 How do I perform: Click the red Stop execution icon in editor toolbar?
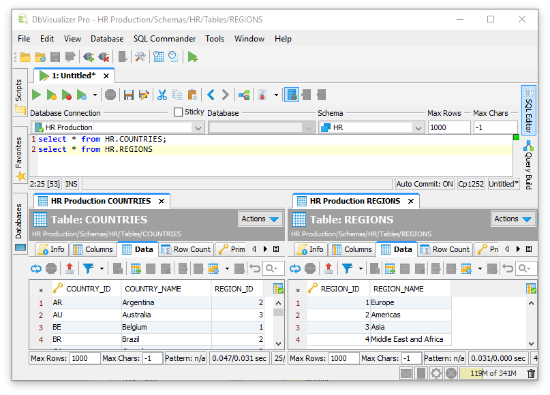[110, 95]
